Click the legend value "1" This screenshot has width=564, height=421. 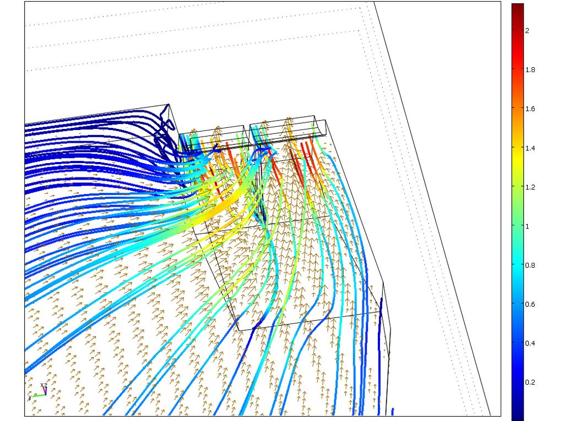[527, 226]
